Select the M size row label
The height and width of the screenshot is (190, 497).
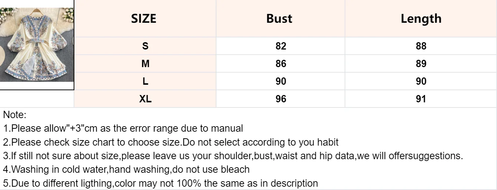145,64
